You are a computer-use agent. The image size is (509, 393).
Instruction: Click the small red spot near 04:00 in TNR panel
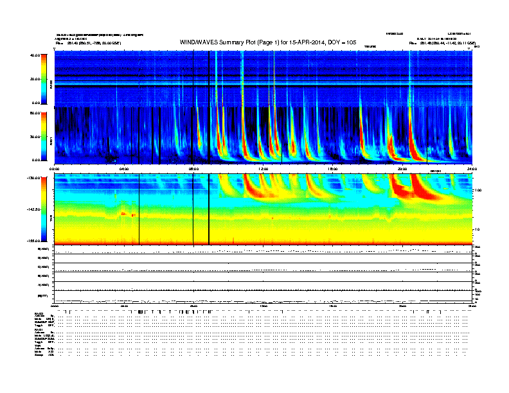point(123,213)
